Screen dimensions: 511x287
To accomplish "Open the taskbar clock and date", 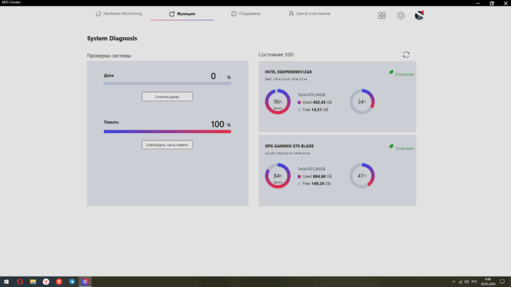I will click(487, 282).
